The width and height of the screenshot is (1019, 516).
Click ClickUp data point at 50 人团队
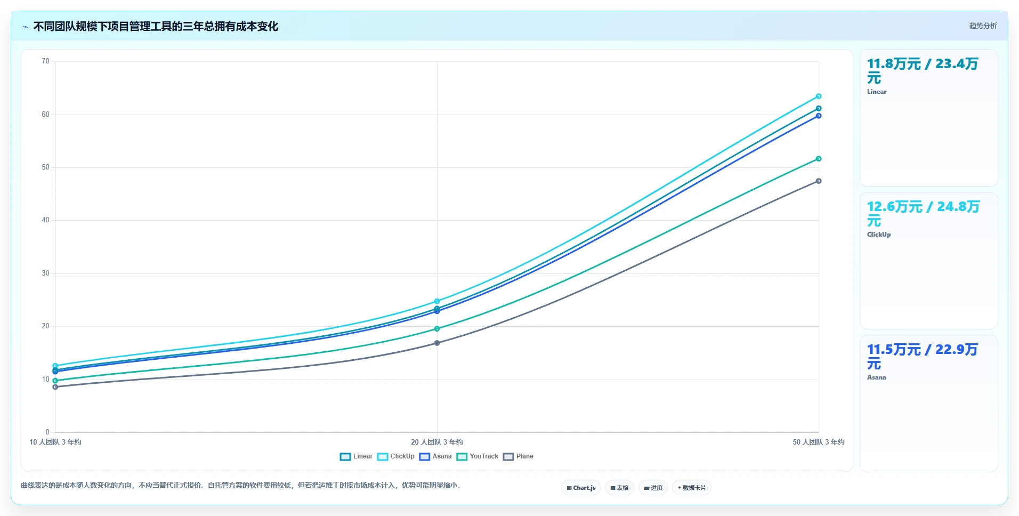point(819,96)
